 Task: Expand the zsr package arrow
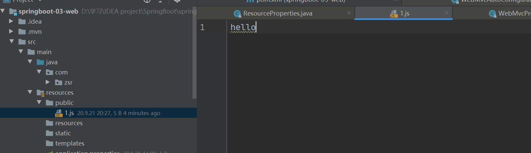pos(48,82)
